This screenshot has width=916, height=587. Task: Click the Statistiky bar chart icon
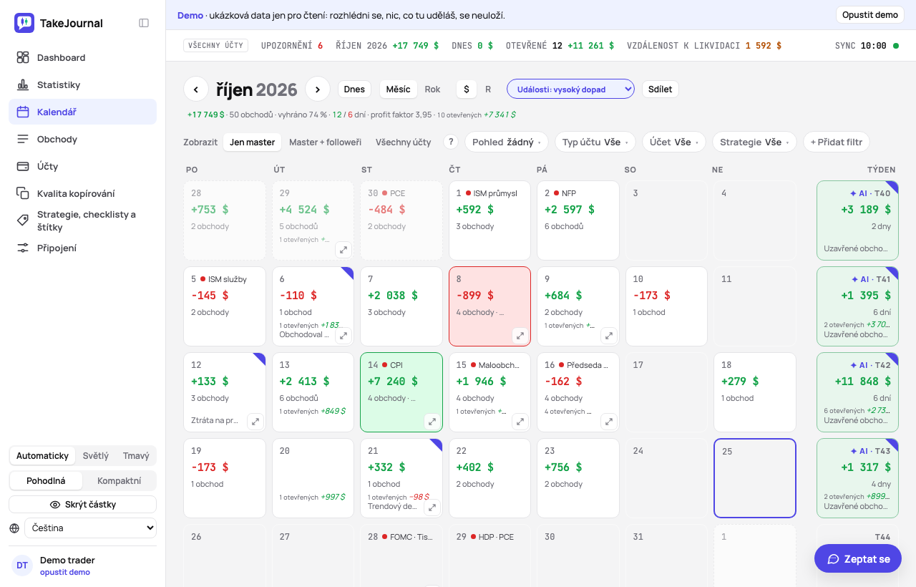point(23,84)
